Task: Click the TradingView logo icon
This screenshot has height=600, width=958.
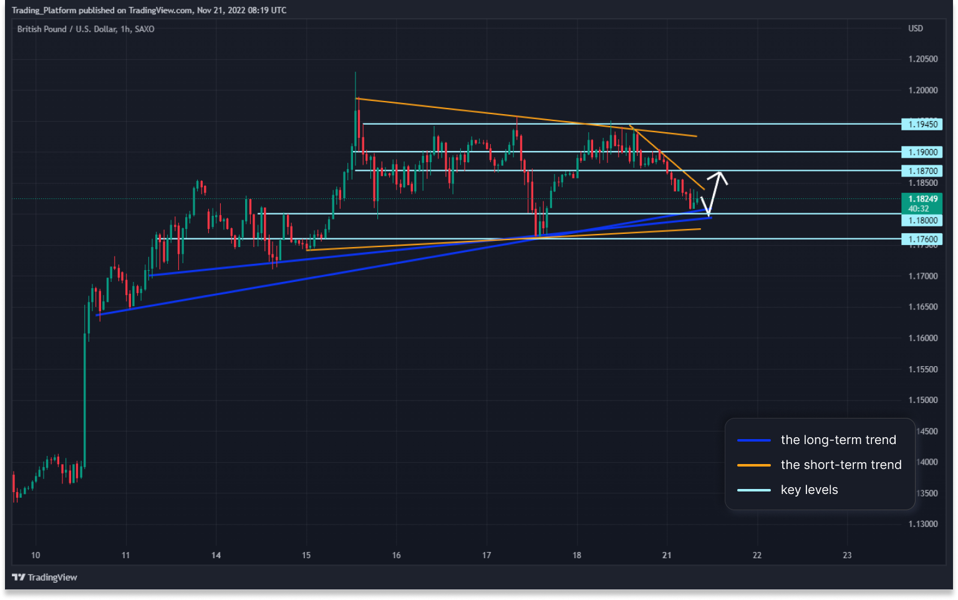Action: tap(19, 578)
